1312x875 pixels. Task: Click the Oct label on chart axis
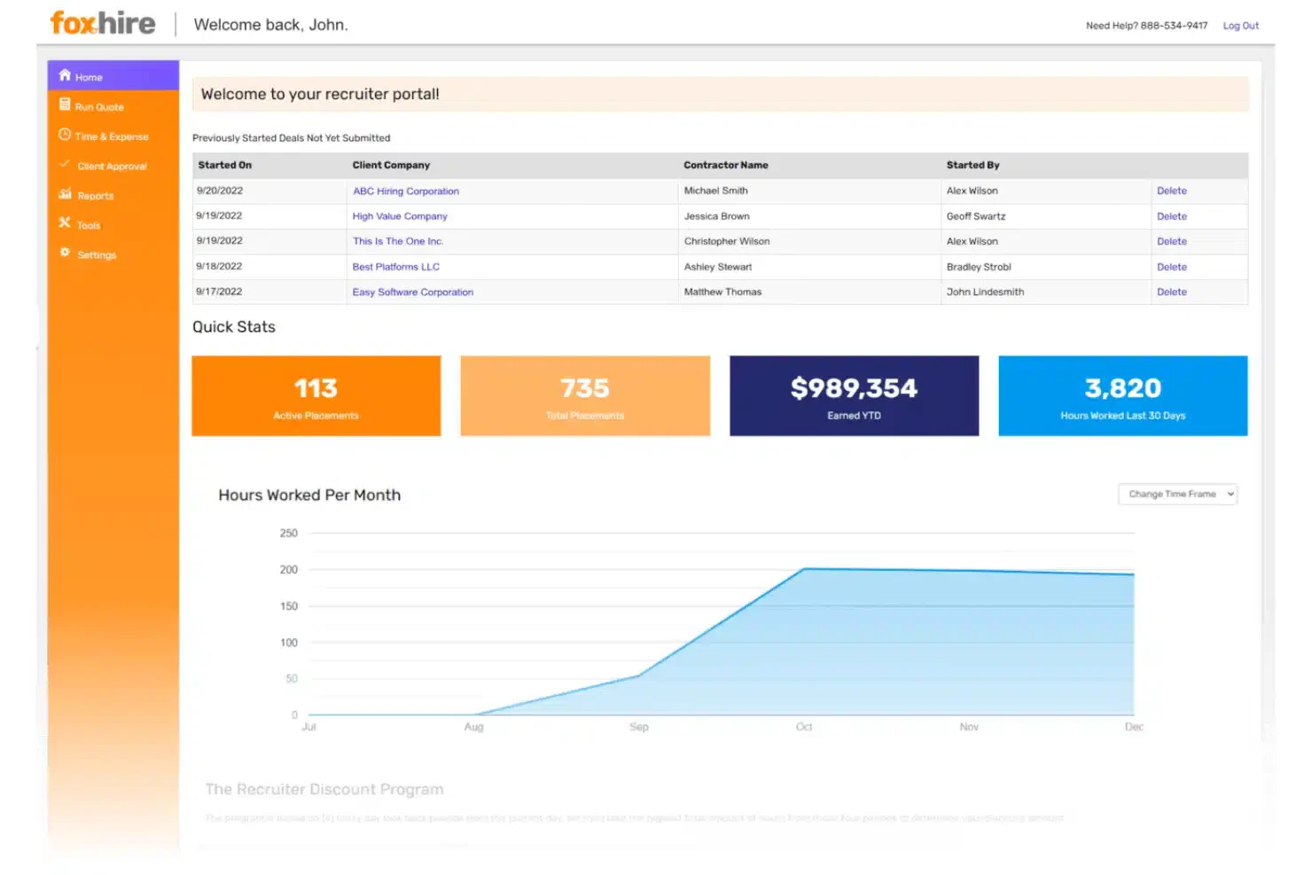click(x=804, y=727)
